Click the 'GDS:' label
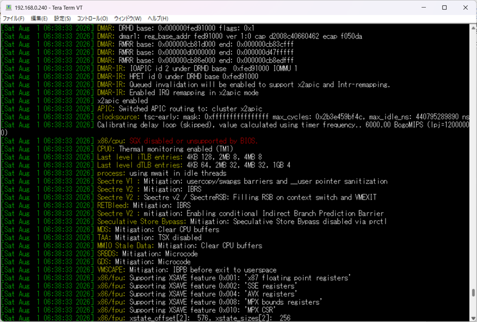Image resolution: width=477 pixels, height=322 pixels. point(104,262)
